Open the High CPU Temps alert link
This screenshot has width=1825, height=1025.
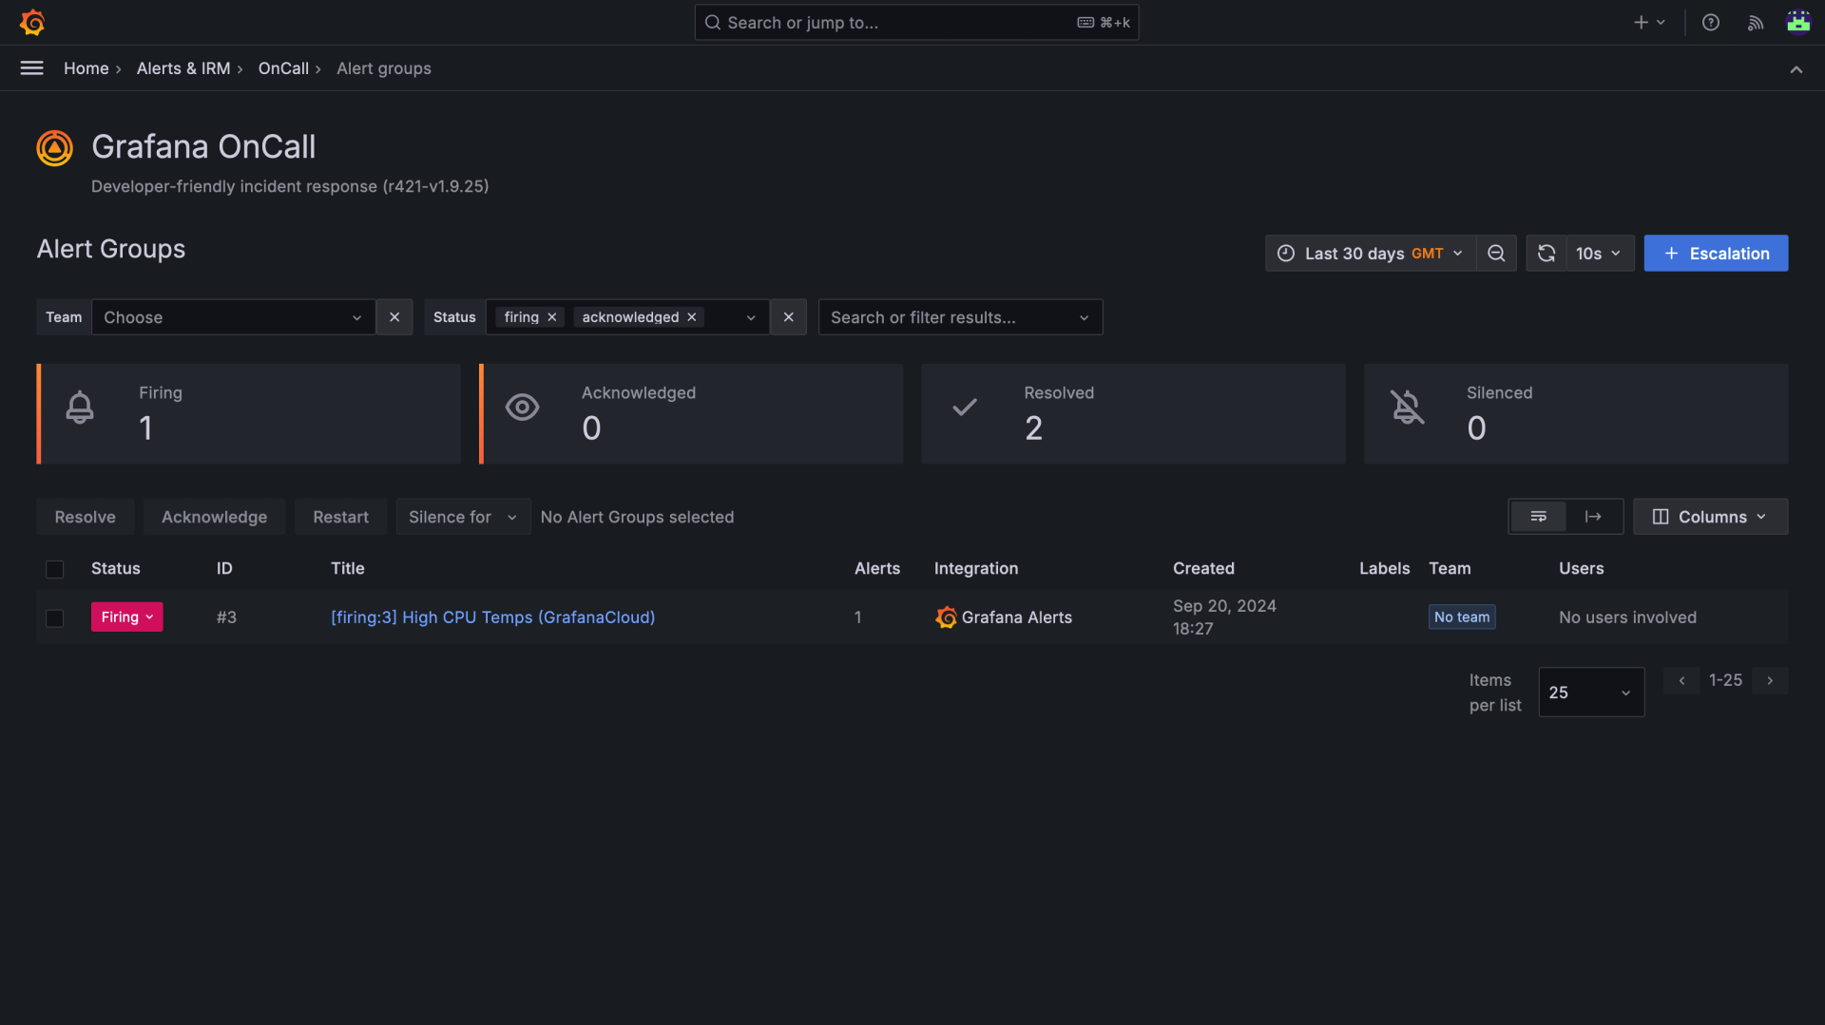click(x=492, y=617)
